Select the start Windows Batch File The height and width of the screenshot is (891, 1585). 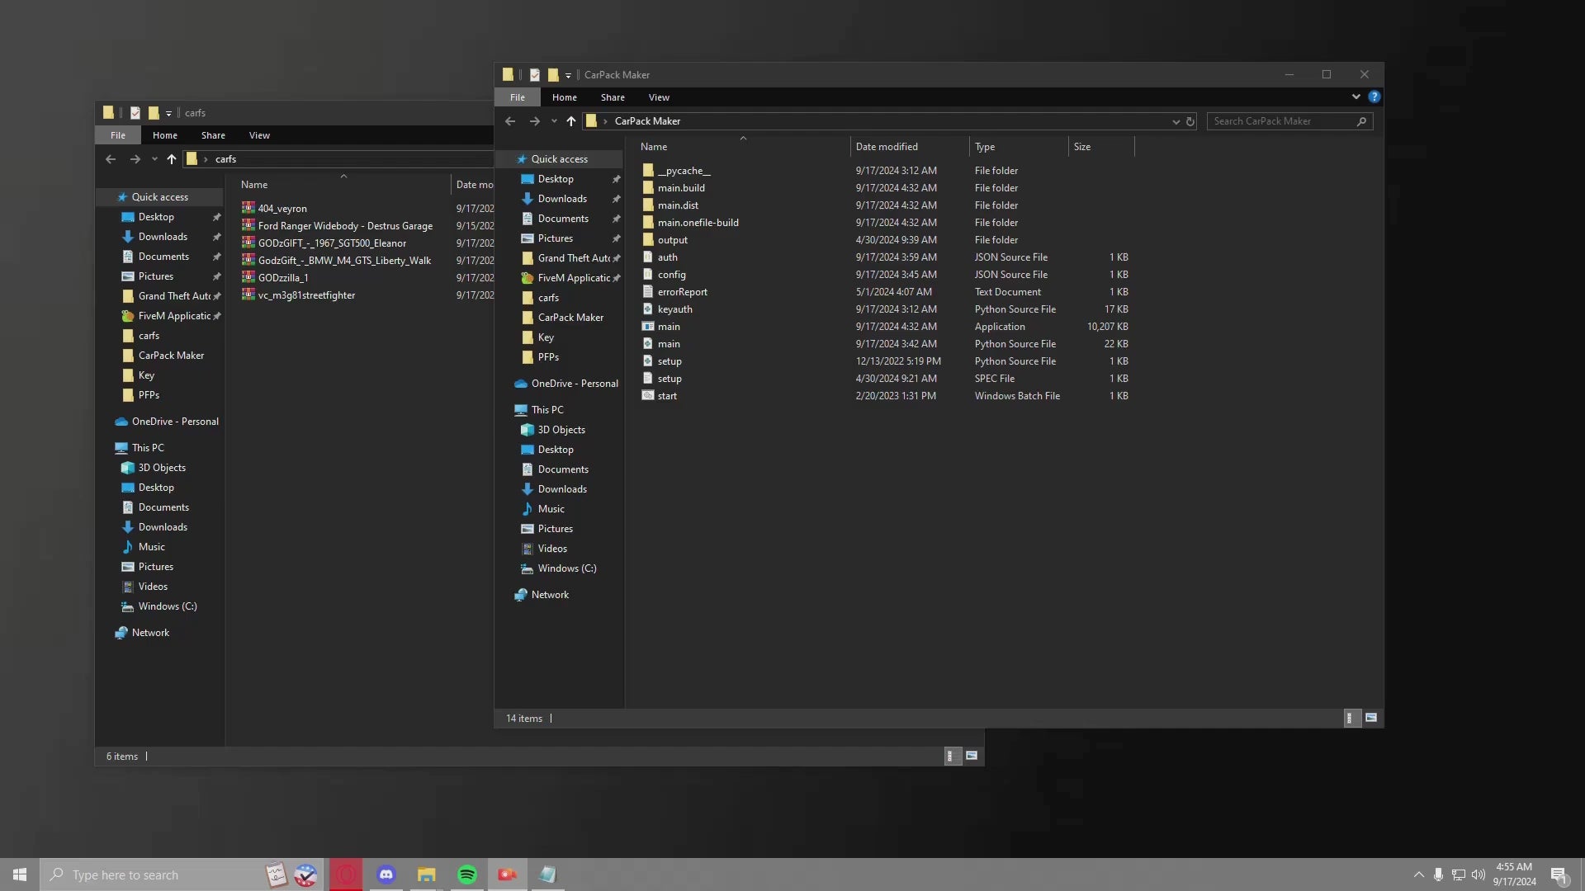[x=667, y=396]
